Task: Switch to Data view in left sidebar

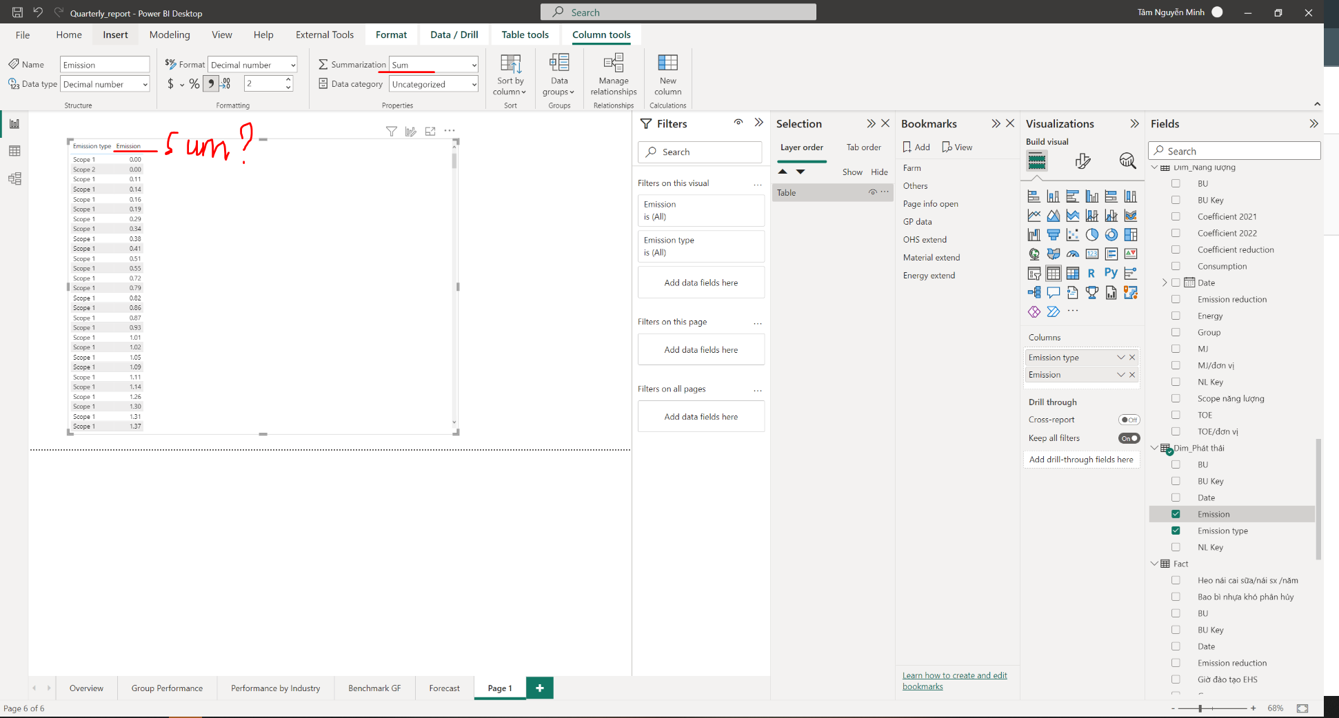Action: [x=14, y=151]
